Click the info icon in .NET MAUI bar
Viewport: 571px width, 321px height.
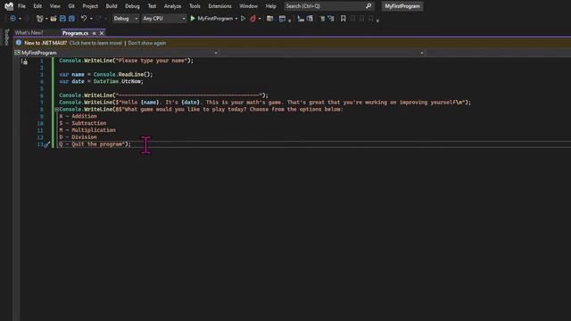click(x=19, y=43)
